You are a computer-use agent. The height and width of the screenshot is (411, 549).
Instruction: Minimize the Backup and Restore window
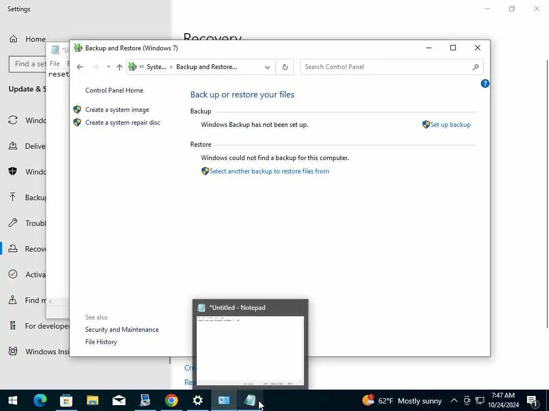(428, 48)
